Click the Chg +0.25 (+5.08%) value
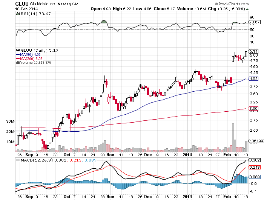 [x=226, y=9]
